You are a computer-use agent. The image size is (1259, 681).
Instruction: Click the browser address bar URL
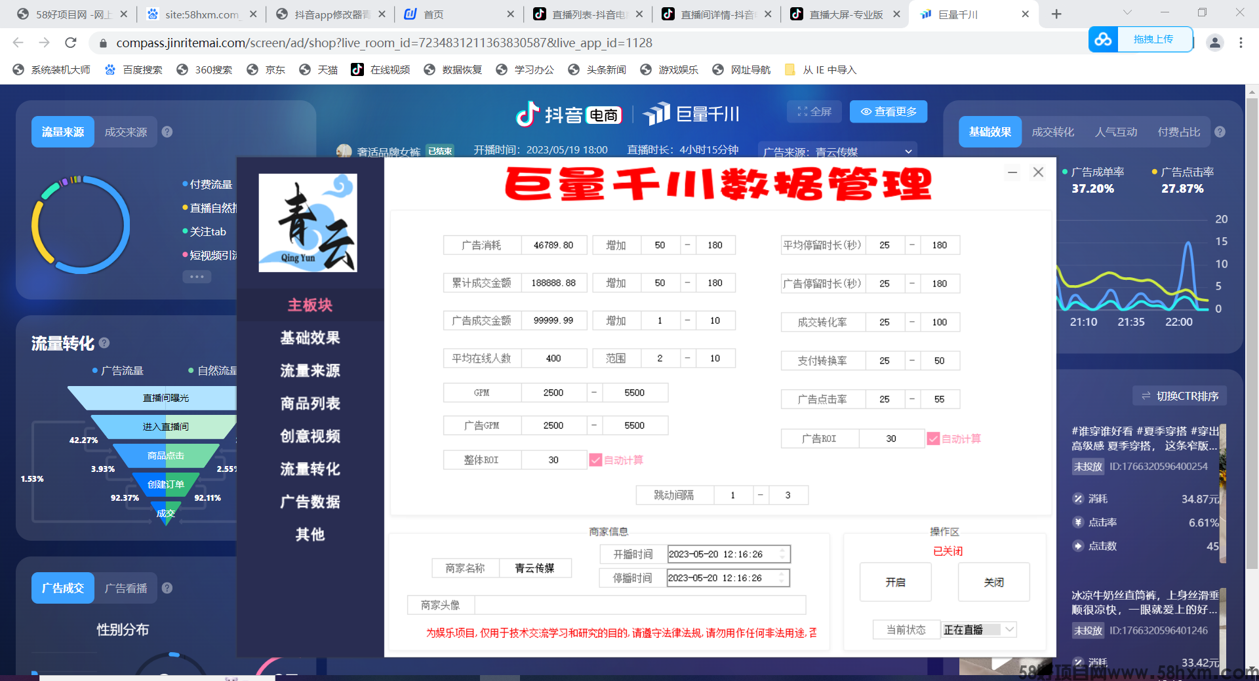pos(384,43)
